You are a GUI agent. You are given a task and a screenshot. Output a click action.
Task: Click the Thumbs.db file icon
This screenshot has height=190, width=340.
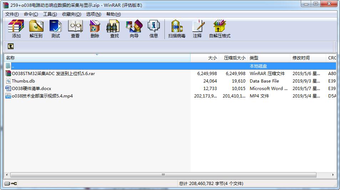[x=8, y=81]
